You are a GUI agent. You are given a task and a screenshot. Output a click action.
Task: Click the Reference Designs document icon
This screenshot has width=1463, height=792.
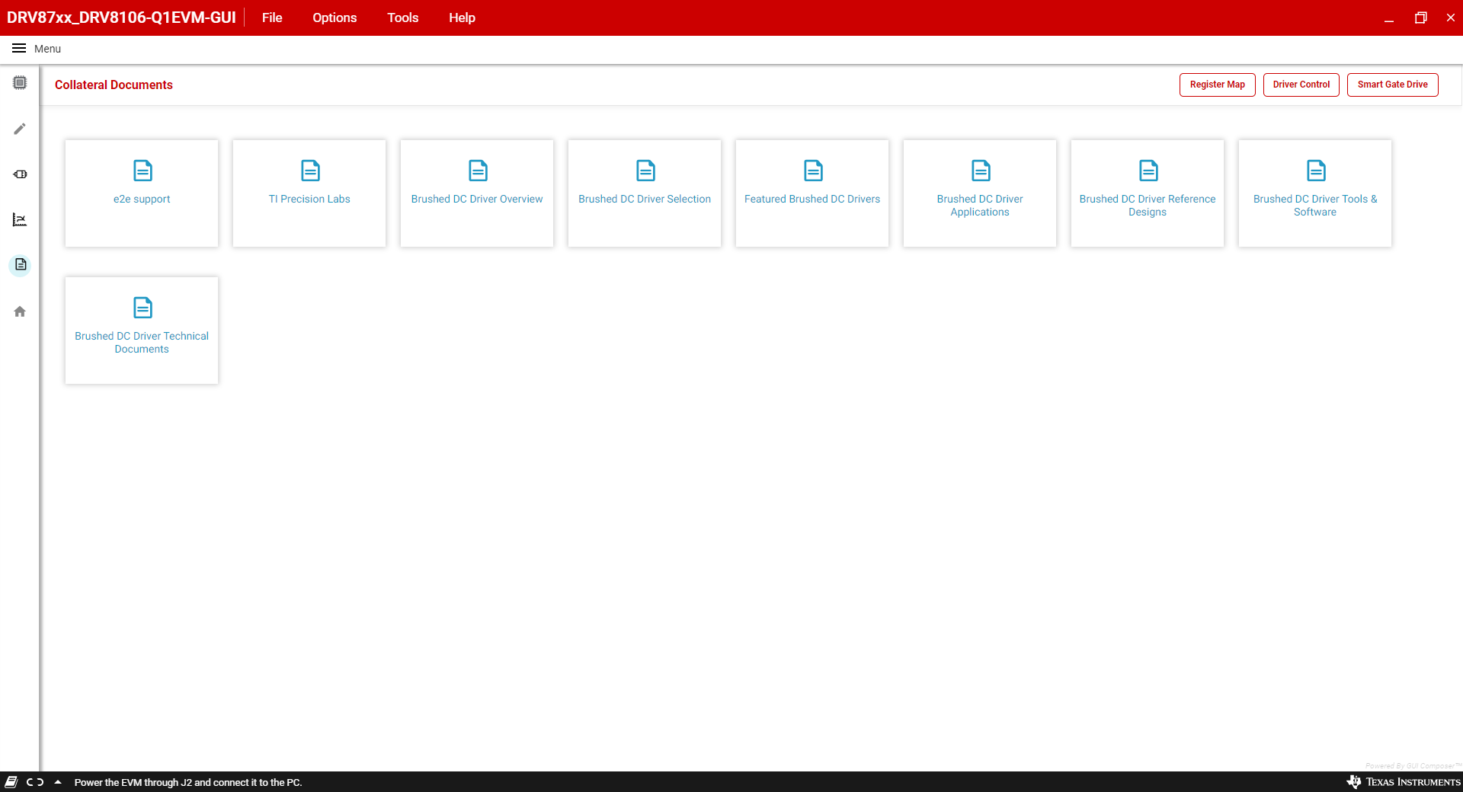pyautogui.click(x=1148, y=171)
